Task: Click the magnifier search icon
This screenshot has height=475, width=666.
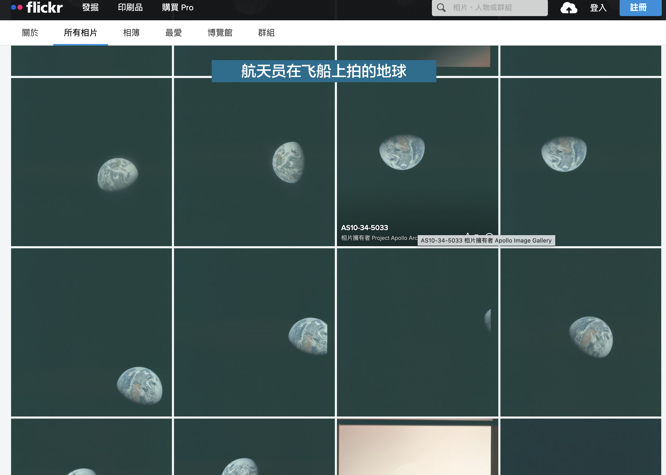Action: (x=441, y=8)
